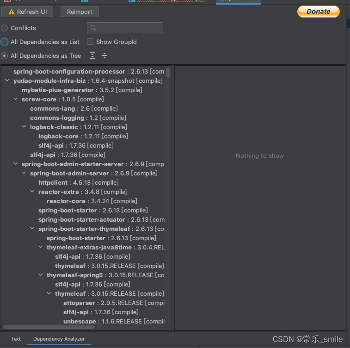Select commons-logging : 1.2 row
The width and height of the screenshot is (350, 348).
[78, 118]
